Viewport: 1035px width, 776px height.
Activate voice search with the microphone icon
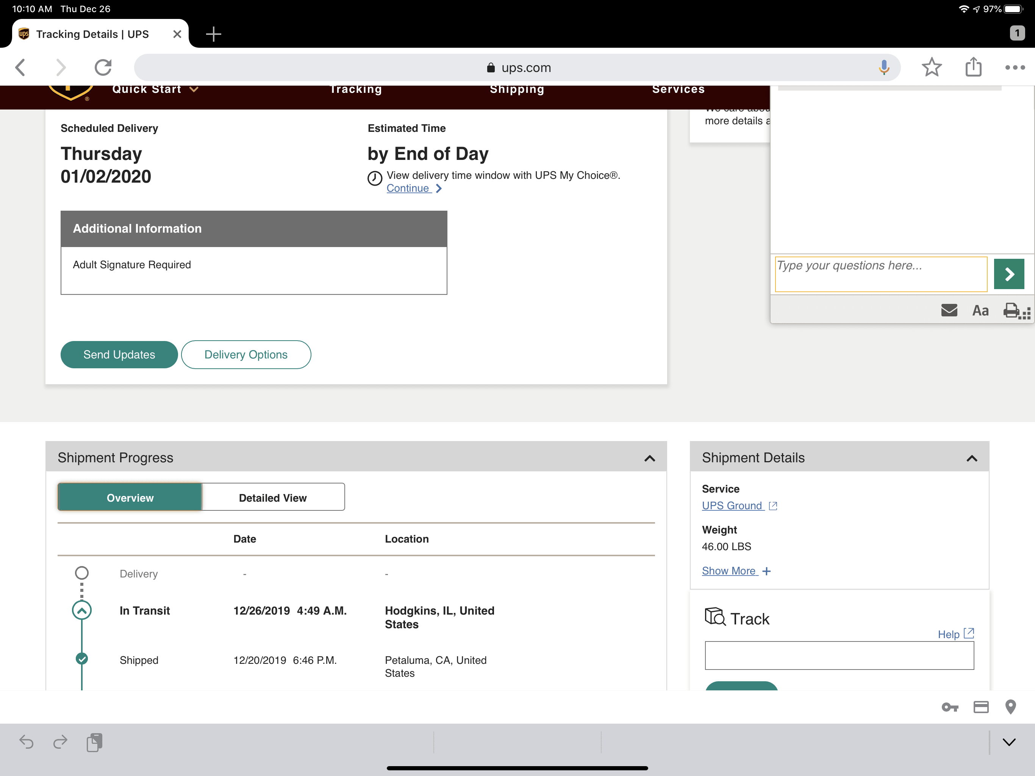(884, 67)
